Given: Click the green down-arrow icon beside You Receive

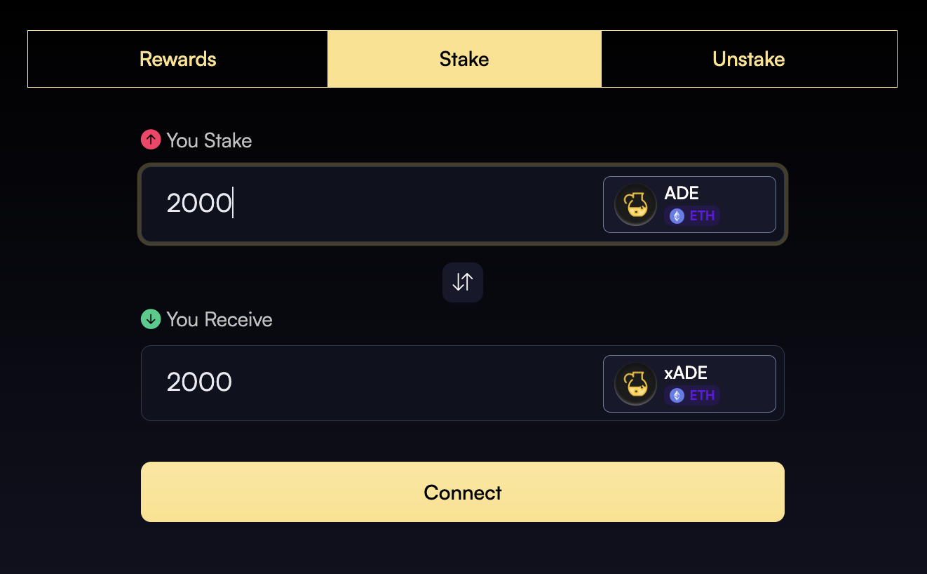Looking at the screenshot, I should point(151,319).
